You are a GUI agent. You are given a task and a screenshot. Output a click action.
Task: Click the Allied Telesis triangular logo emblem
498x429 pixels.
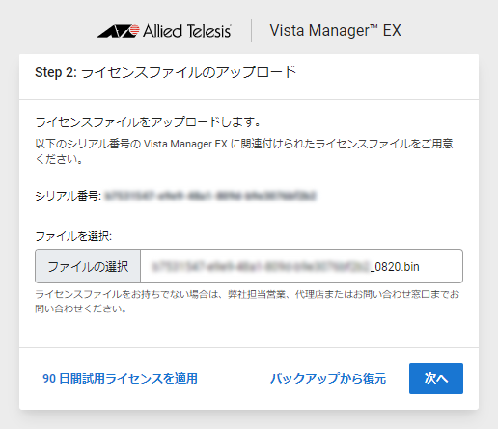(x=118, y=31)
